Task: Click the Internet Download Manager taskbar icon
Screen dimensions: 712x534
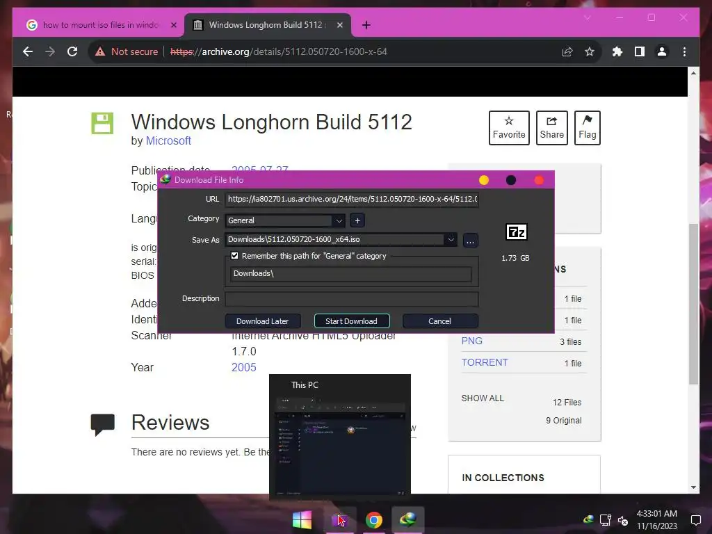Action: click(407, 520)
